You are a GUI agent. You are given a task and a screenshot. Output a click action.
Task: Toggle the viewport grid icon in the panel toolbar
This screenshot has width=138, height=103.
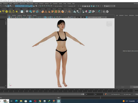pyautogui.click(x=30, y=17)
